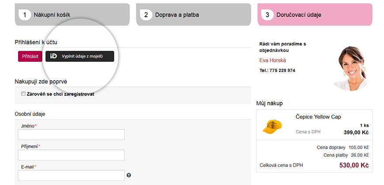Viewport: 384px width, 185px height.
Task: Select the Doručovací údaje step tab
Action: tap(315, 15)
